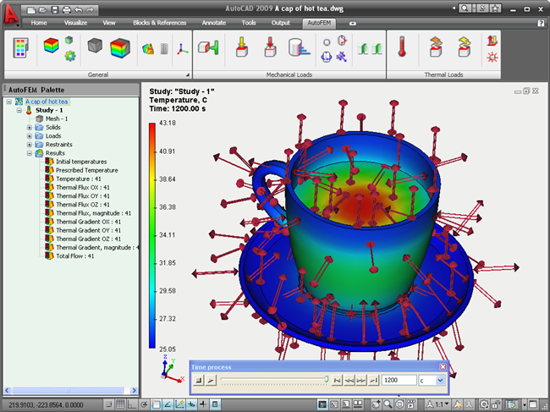
Task: Open the annotation scale 1:1 dropdown
Action: pyautogui.click(x=438, y=404)
